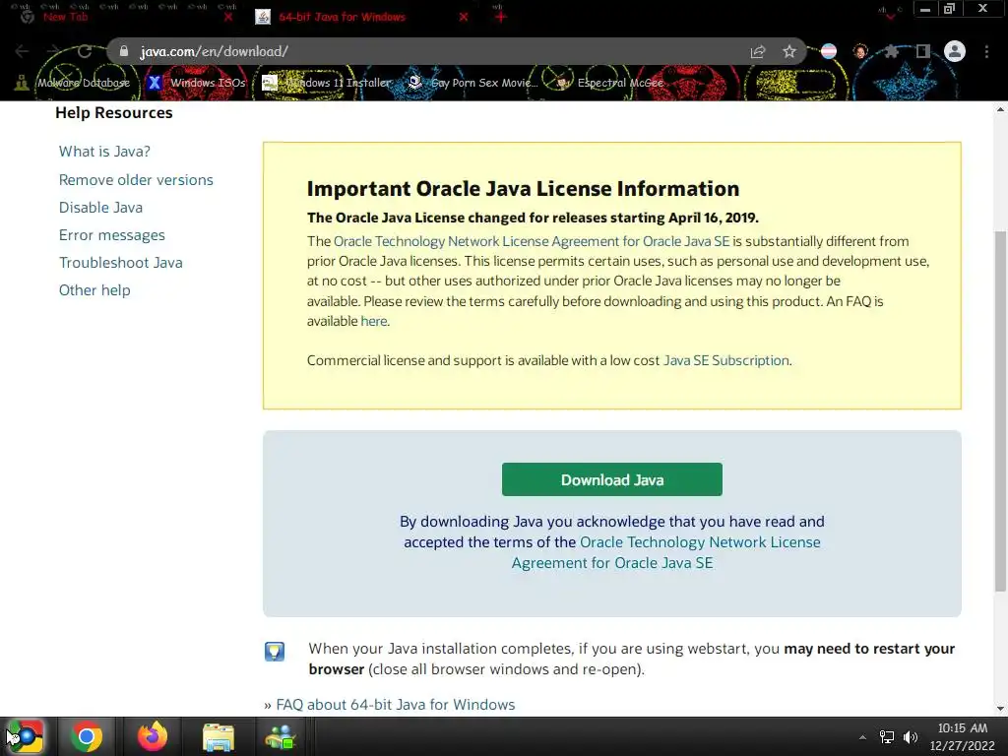
Task: Click the green Download Java button
Action: [612, 479]
